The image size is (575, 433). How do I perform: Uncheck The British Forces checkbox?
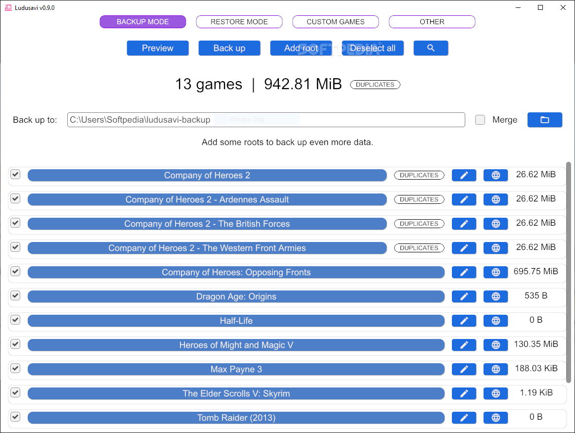[15, 223]
